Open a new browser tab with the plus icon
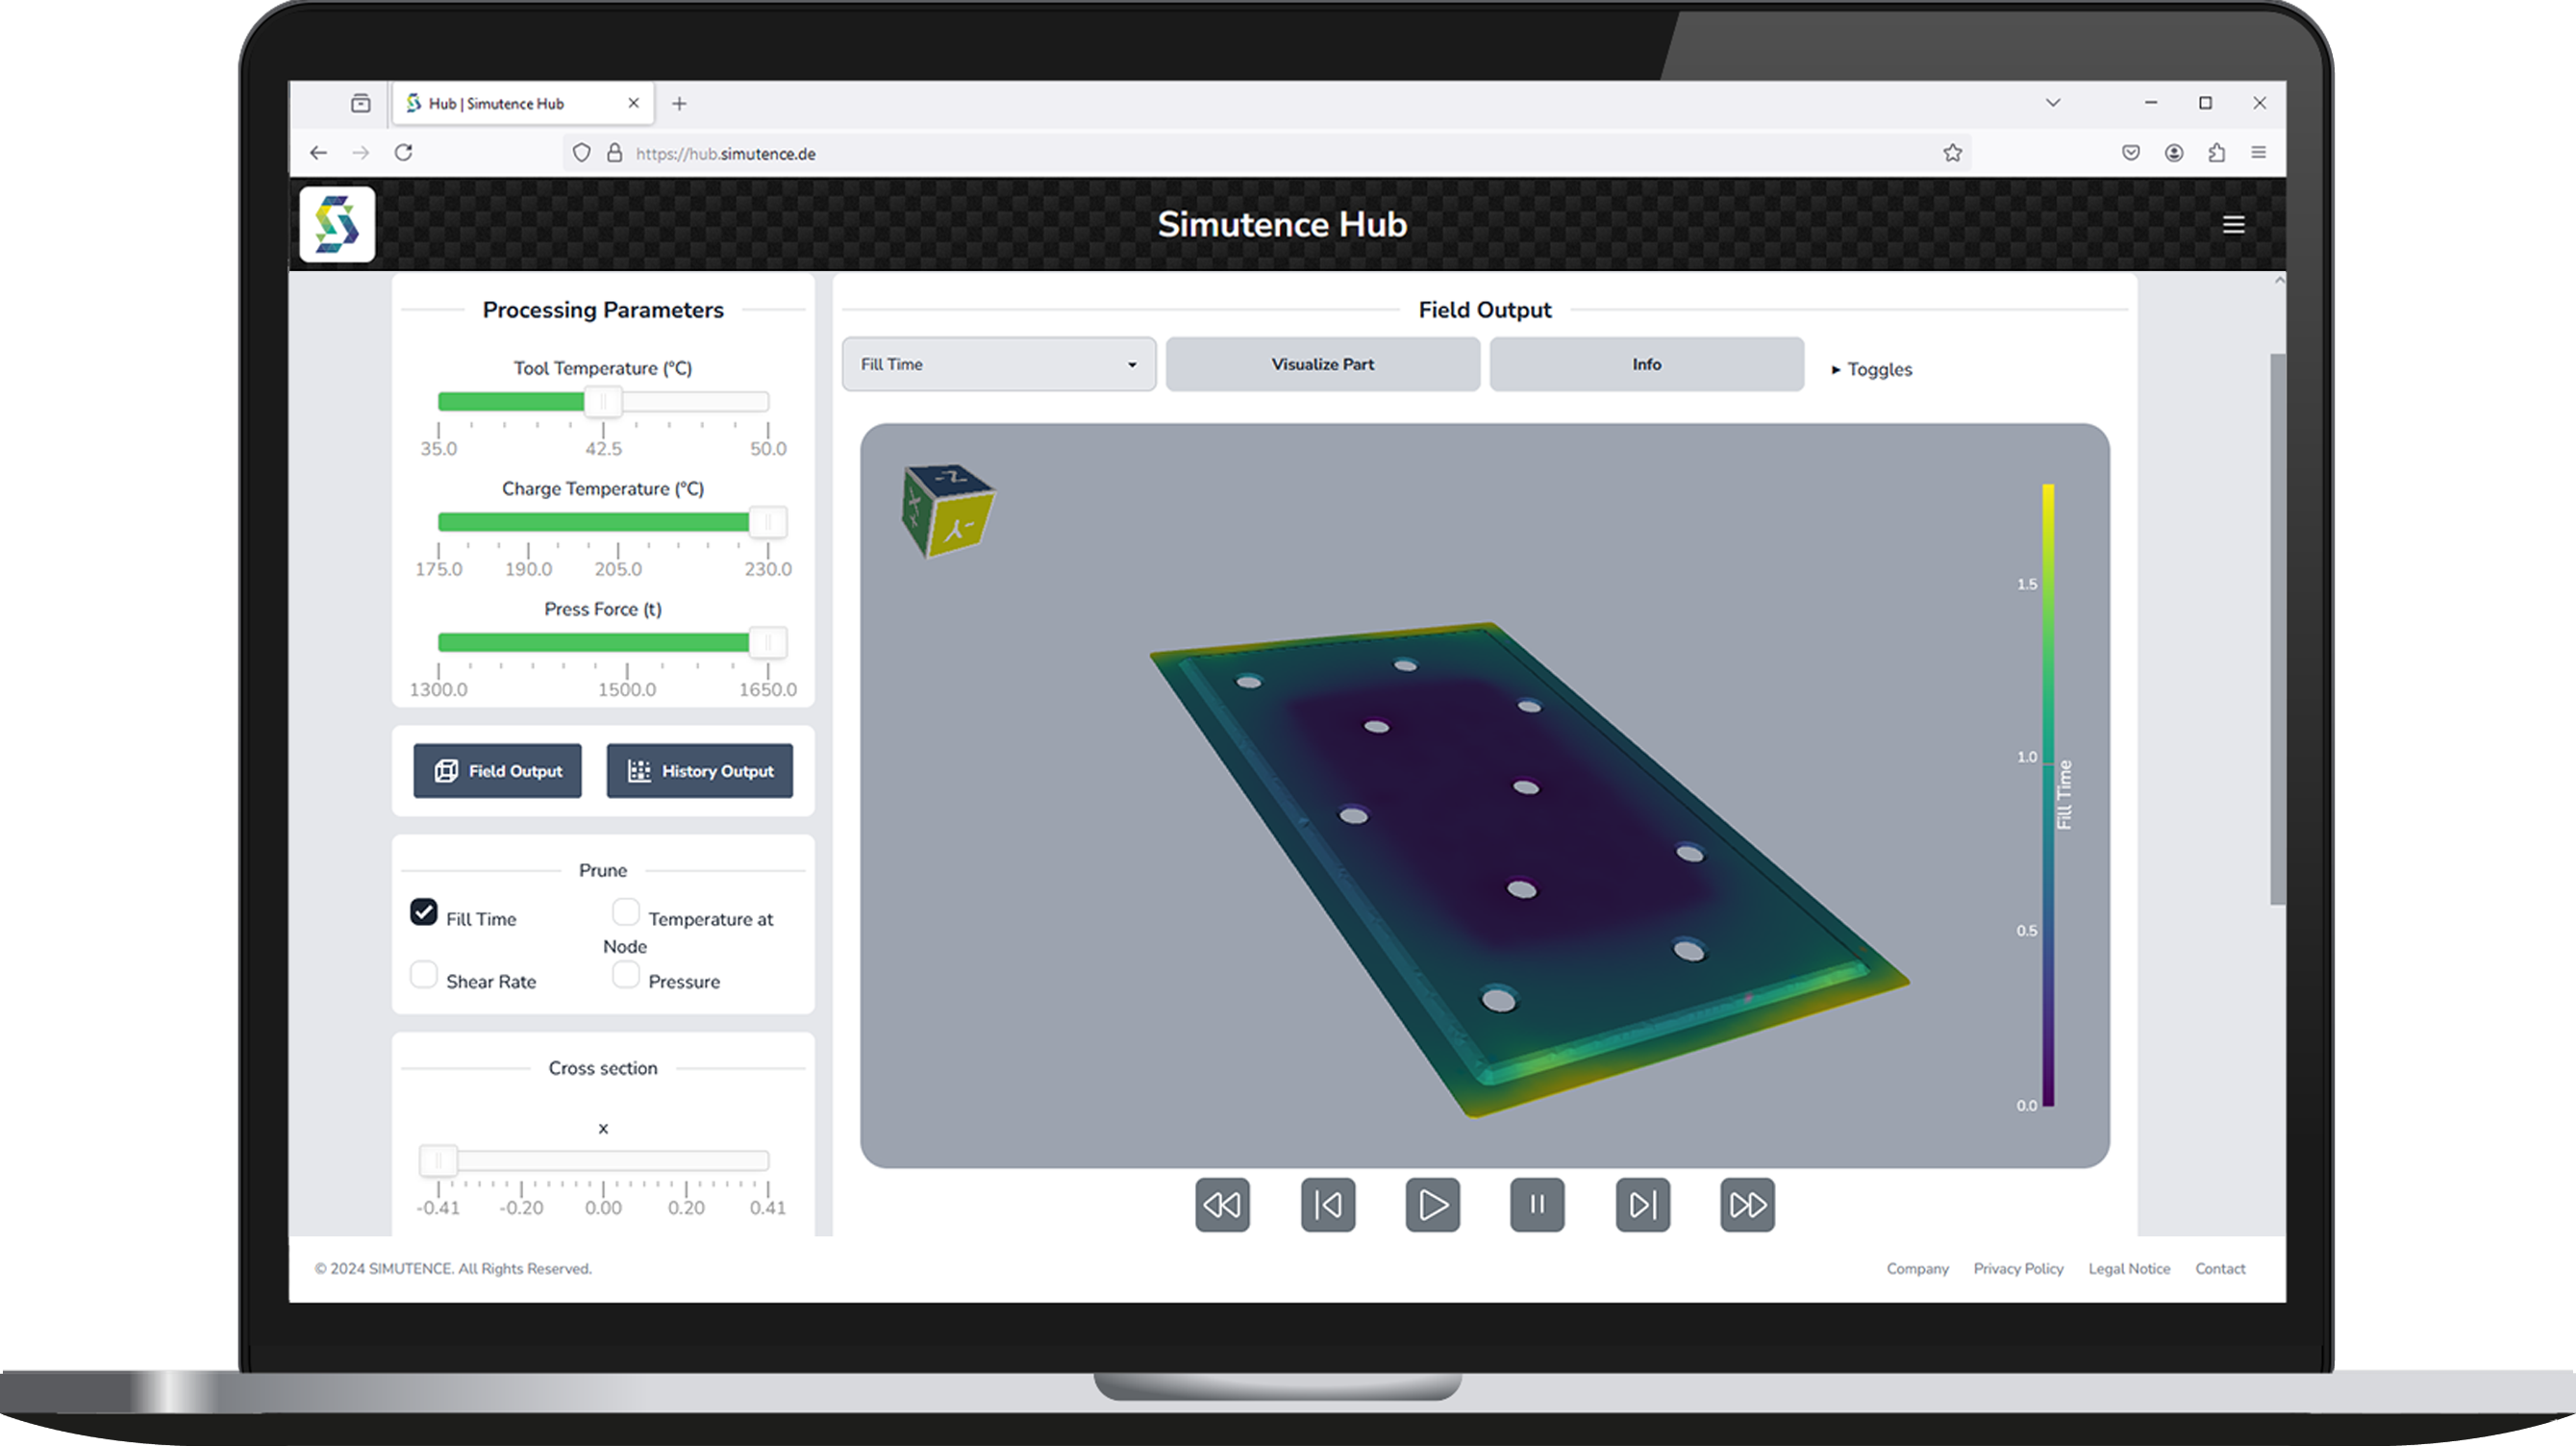2576x1446 pixels. 679,104
